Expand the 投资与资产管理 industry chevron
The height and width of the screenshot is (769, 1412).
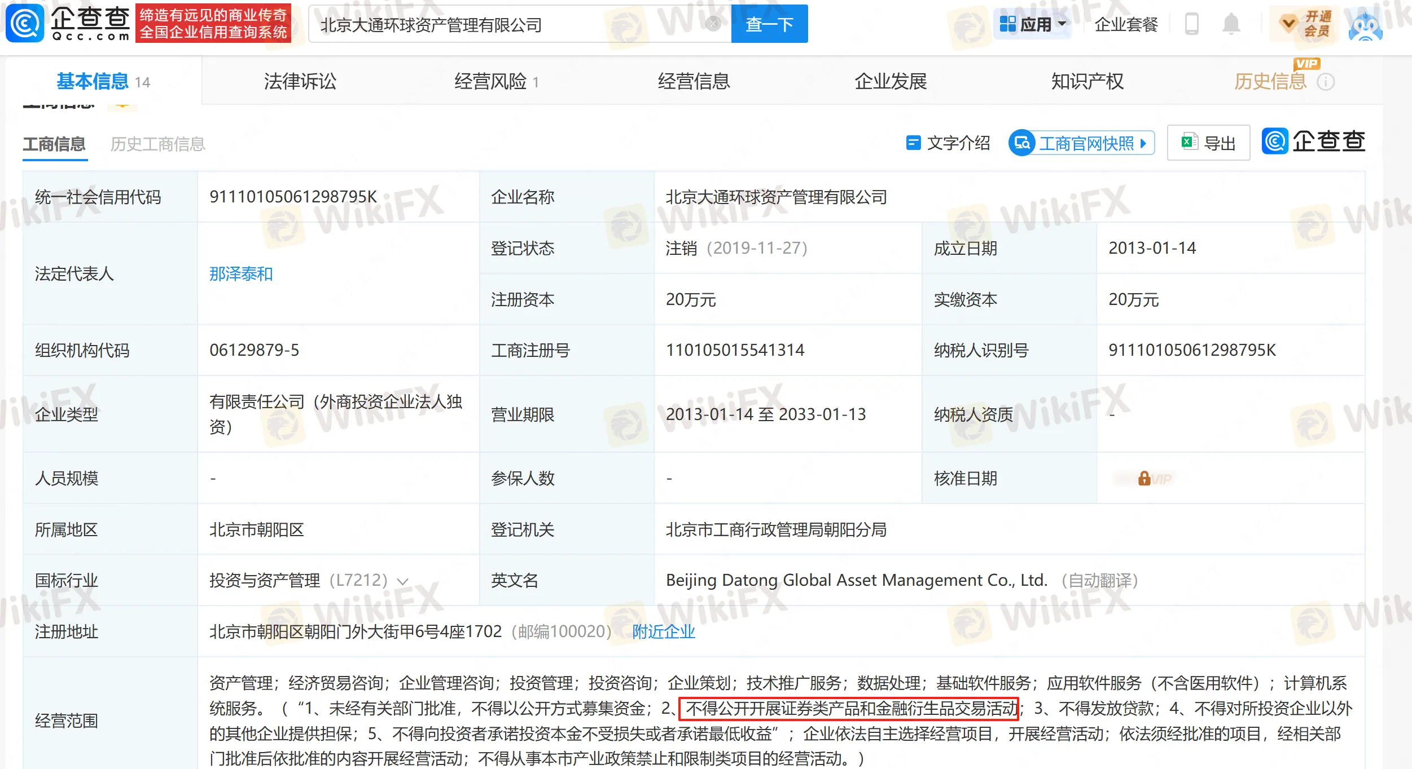(x=402, y=581)
